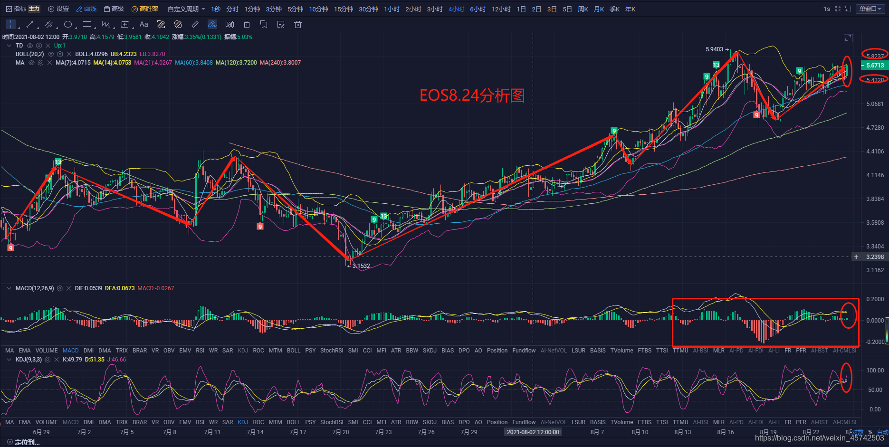
Task: Open MA indicator settings gear
Action: [40, 63]
